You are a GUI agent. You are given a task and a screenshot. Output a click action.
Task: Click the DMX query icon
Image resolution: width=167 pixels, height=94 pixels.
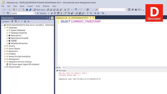(54, 10)
